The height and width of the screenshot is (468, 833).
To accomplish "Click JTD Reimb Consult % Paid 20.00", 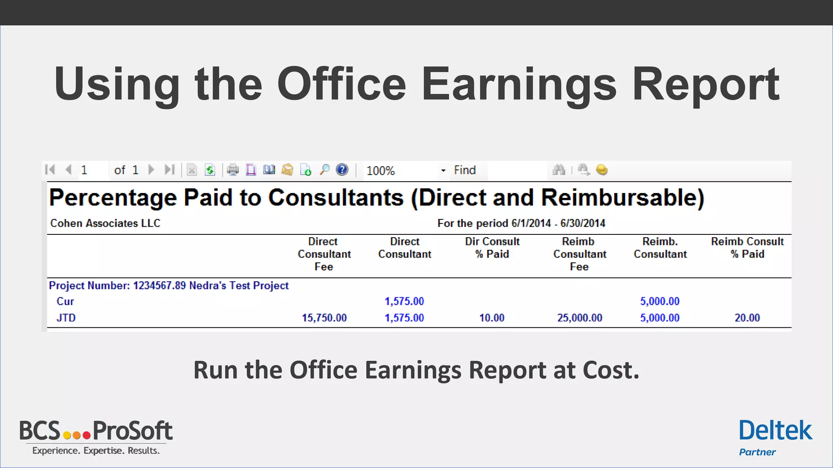I will pos(747,318).
